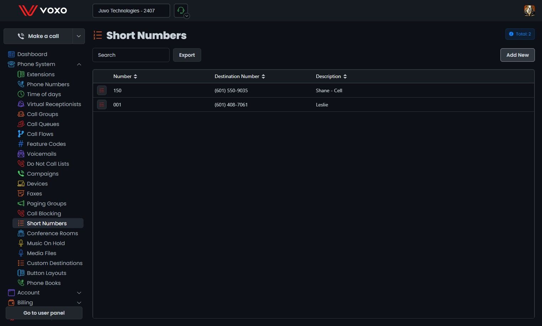Open the Make a call dropdown arrow
The image size is (542, 326).
click(79, 36)
